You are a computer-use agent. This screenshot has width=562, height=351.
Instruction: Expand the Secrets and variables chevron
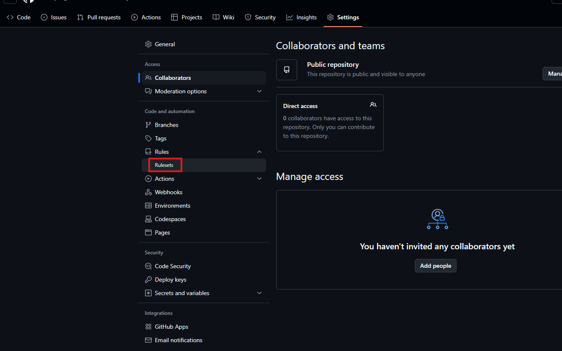(x=259, y=293)
